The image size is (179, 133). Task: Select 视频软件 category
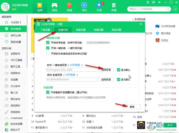point(13,73)
